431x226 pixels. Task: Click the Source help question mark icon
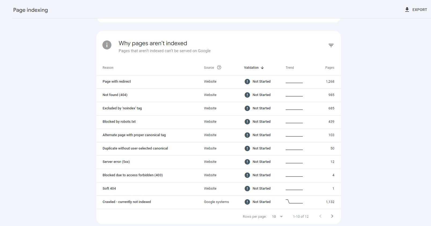[219, 67]
